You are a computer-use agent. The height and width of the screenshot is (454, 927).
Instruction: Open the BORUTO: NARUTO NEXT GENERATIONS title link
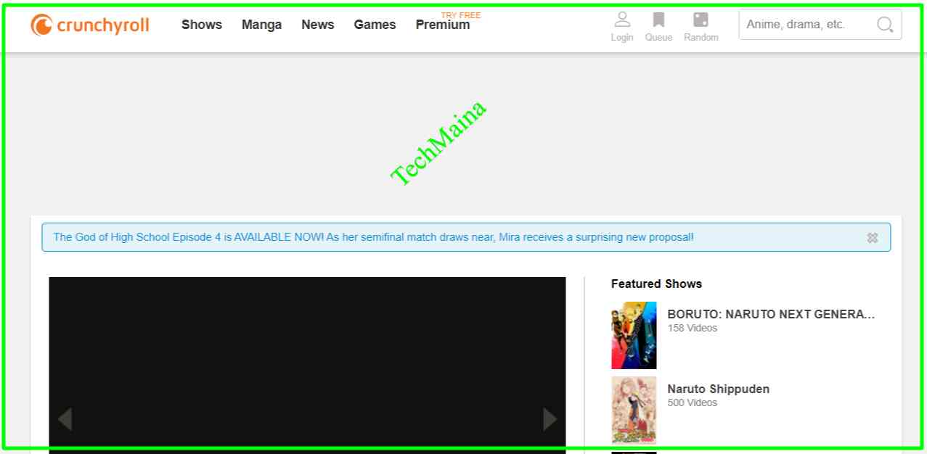[x=771, y=314]
